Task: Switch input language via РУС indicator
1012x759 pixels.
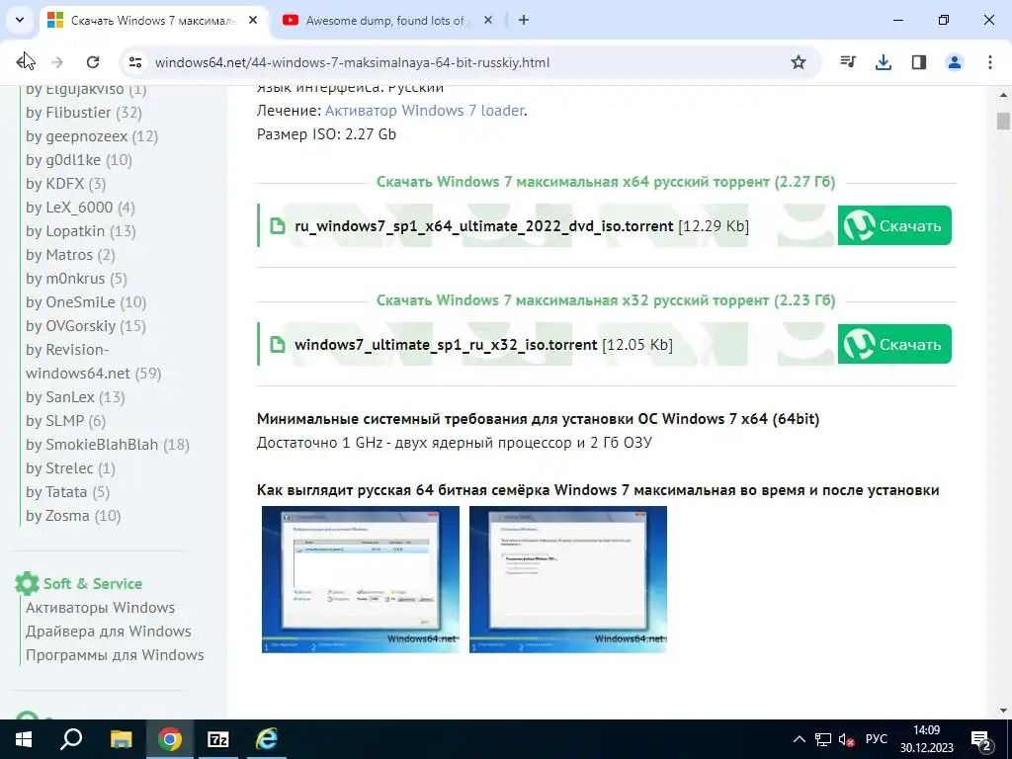Action: pos(876,739)
